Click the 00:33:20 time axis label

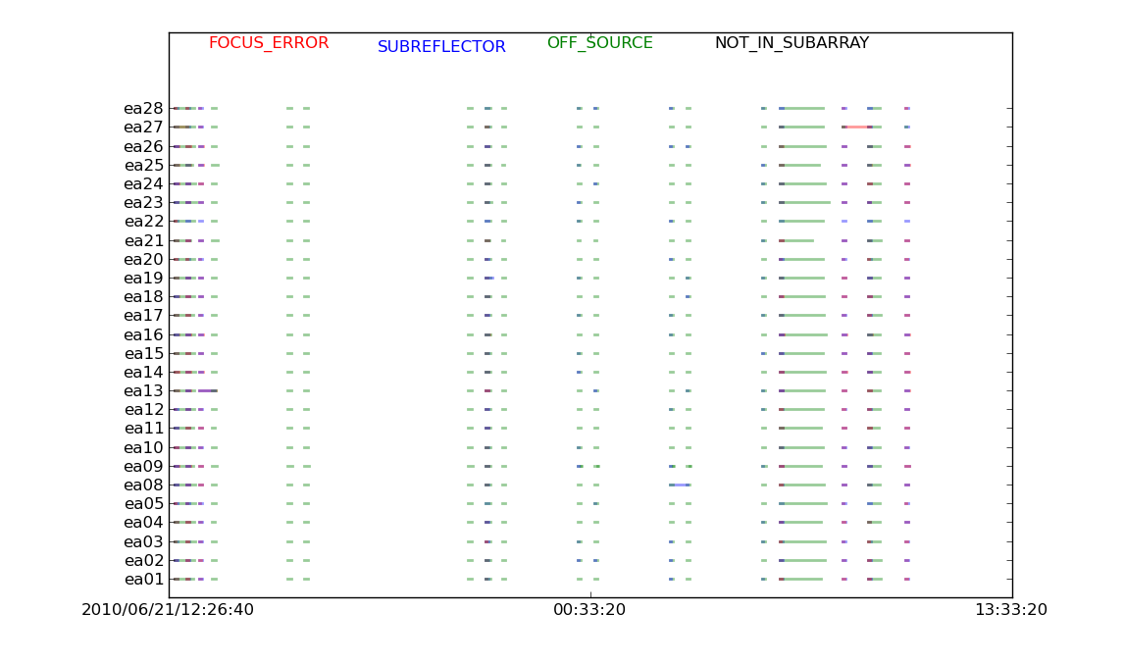[589, 610]
